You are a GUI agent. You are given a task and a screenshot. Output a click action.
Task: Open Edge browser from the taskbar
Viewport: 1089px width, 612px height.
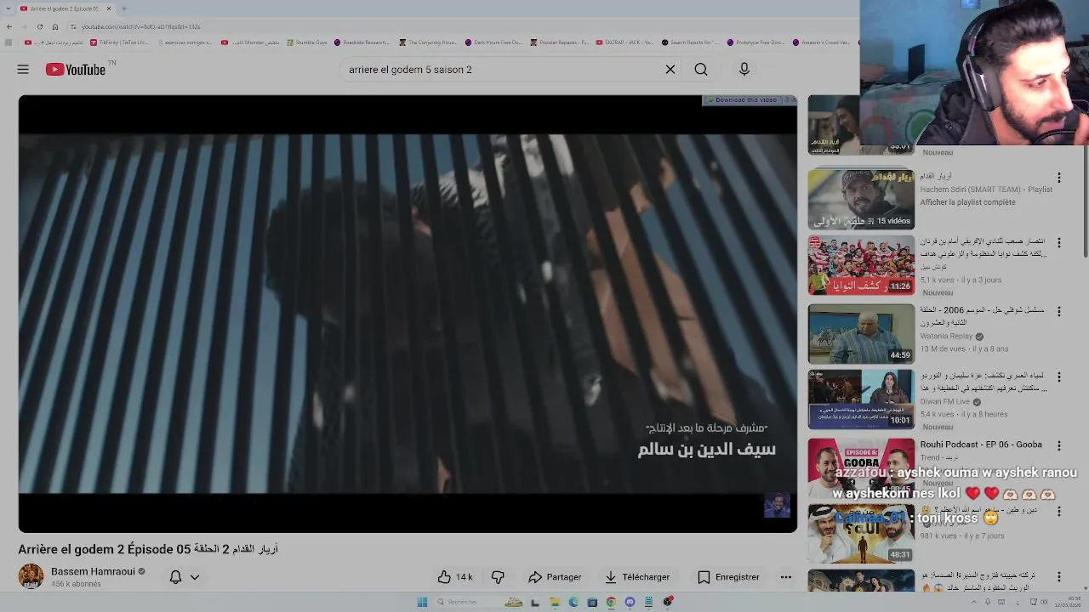tap(573, 602)
